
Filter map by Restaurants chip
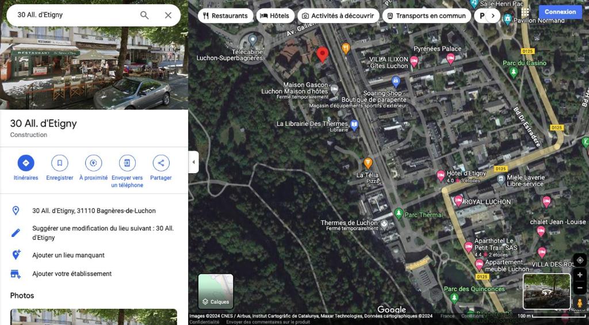225,16
